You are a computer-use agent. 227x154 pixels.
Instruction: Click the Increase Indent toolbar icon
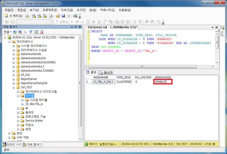[x=152, y=22]
